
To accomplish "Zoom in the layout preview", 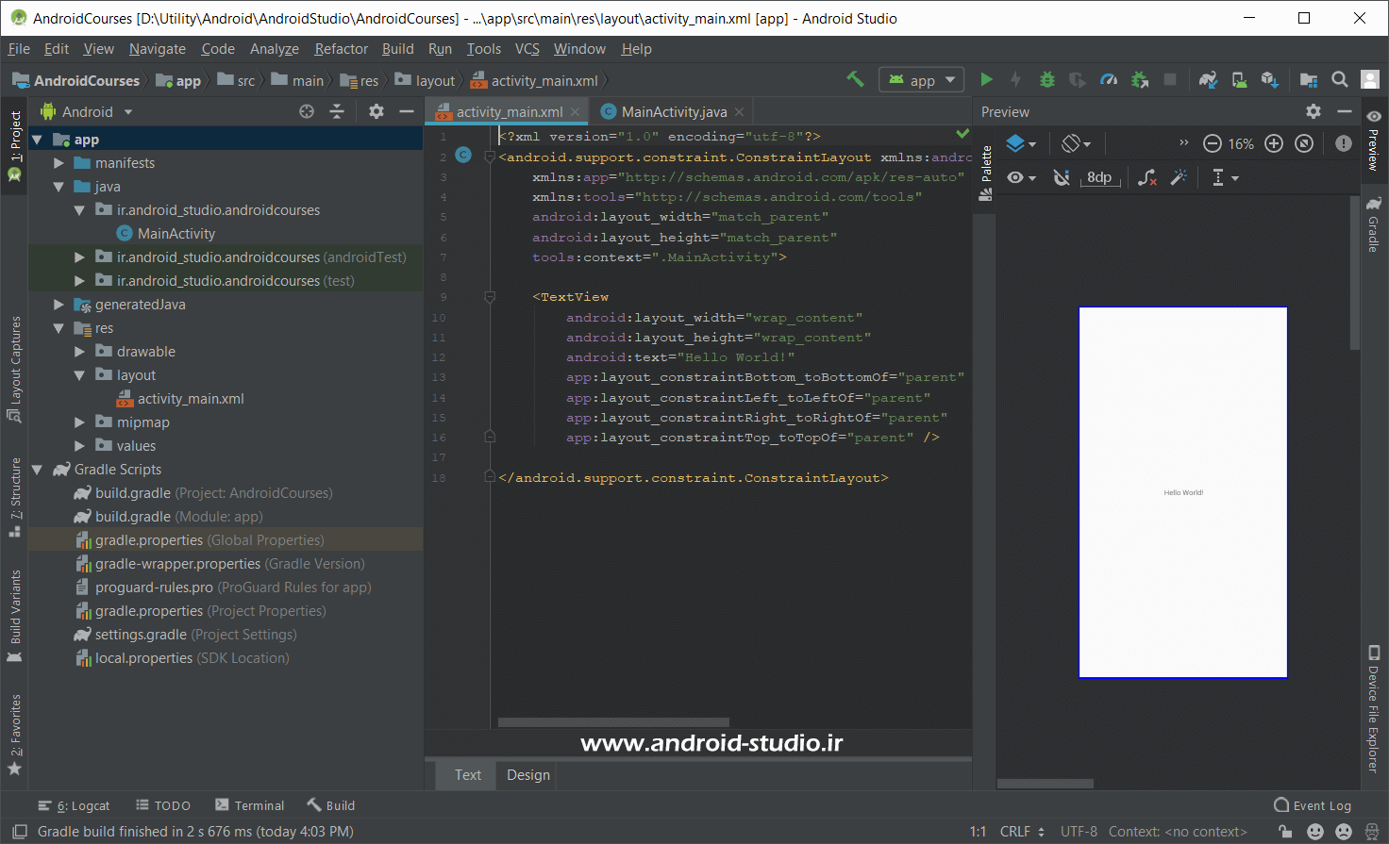I will coord(1274,143).
